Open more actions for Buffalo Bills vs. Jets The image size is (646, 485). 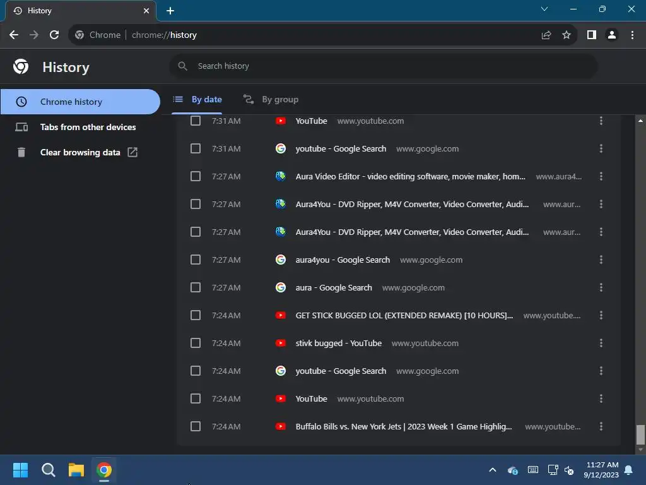pos(601,426)
